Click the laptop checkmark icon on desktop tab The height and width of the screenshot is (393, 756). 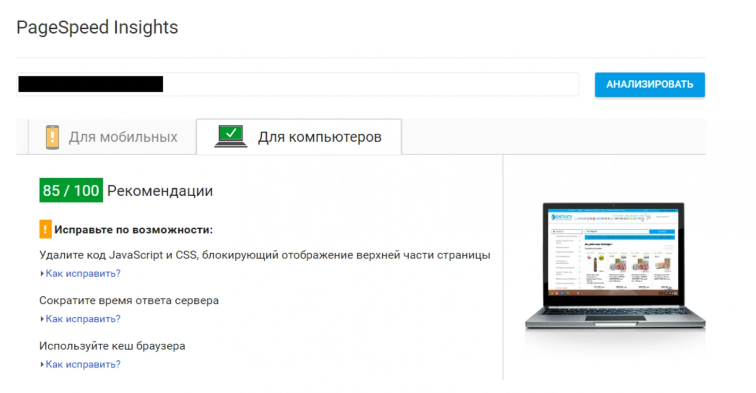coord(231,136)
